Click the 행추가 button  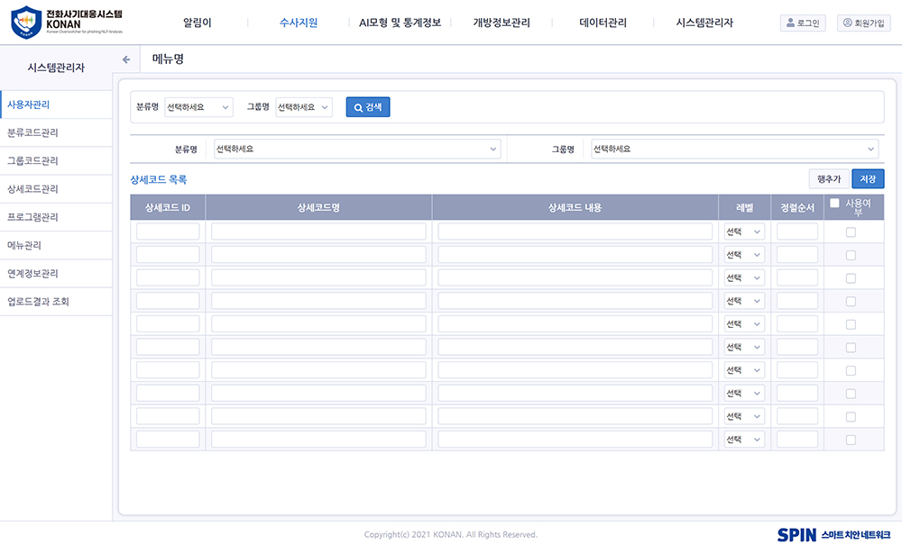pyautogui.click(x=828, y=179)
